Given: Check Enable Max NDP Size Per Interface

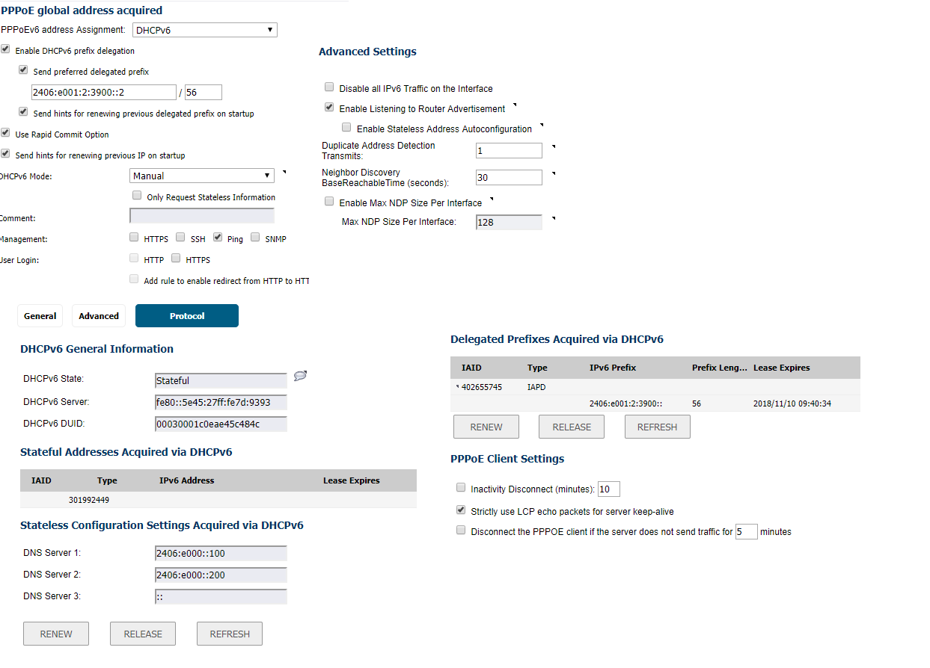Looking at the screenshot, I should pyautogui.click(x=329, y=202).
